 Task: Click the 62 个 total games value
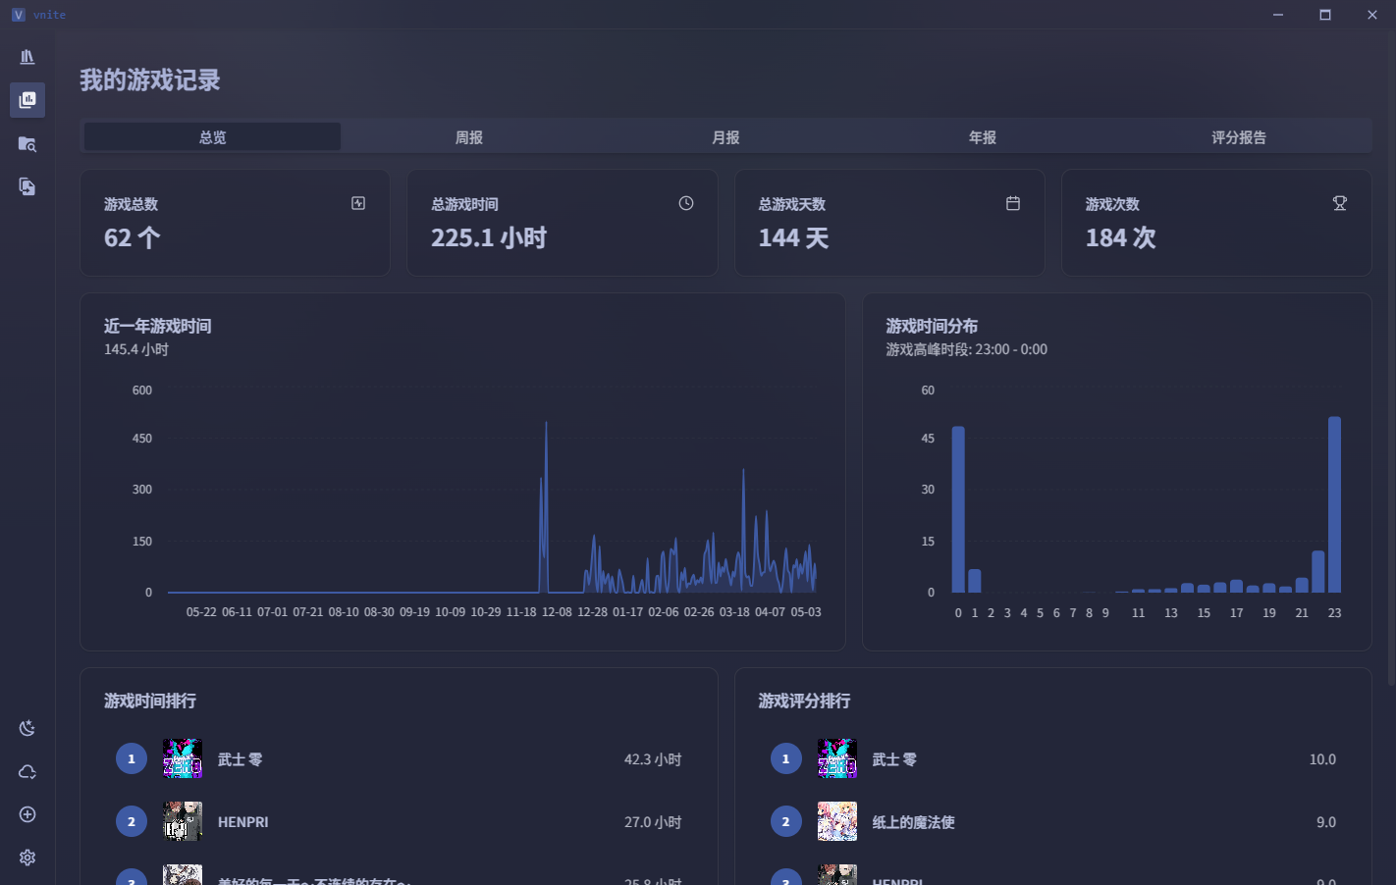point(132,237)
